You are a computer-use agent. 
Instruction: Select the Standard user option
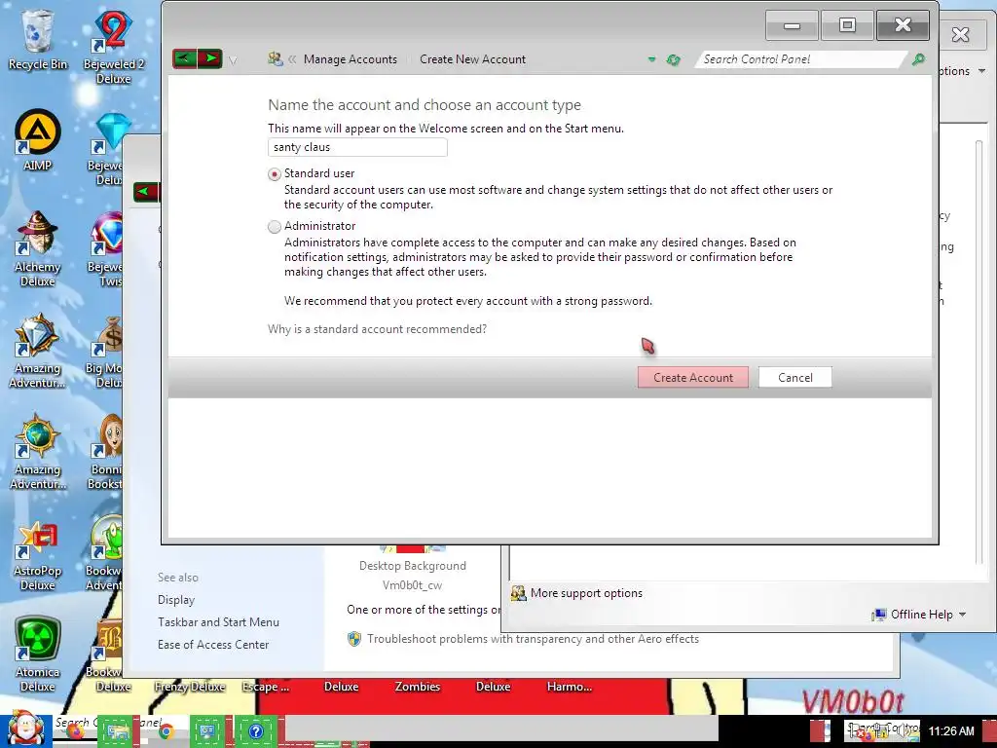pyautogui.click(x=274, y=174)
